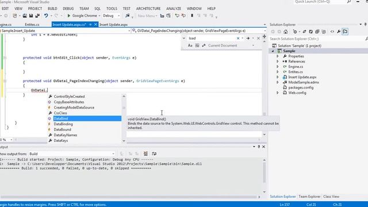
Task: Click the Show All Files icon
Action: click(x=324, y=32)
